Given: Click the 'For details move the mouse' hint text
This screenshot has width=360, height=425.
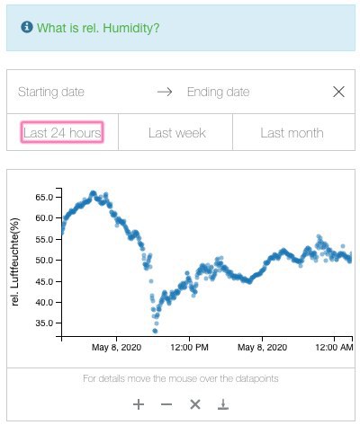Looking at the screenshot, I should pyautogui.click(x=181, y=378).
